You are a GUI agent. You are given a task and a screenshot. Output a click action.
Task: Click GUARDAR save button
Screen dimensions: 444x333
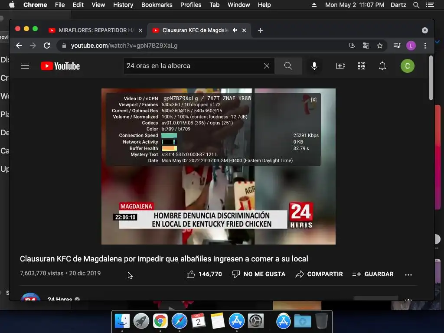[x=373, y=274]
